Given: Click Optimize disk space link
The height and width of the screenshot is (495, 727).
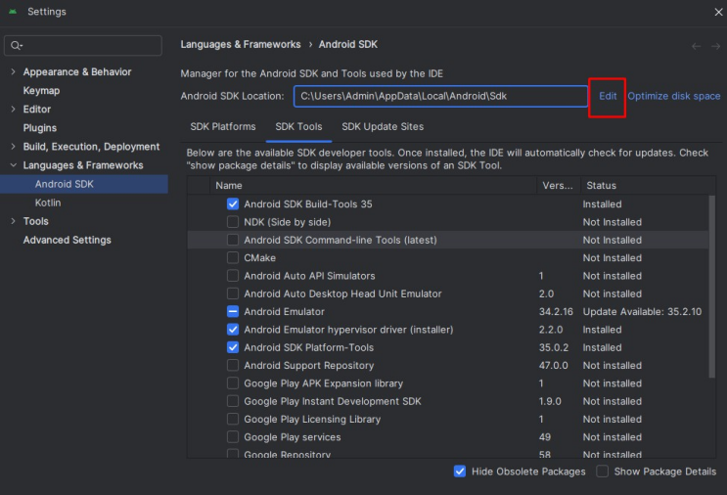Looking at the screenshot, I should click(673, 96).
